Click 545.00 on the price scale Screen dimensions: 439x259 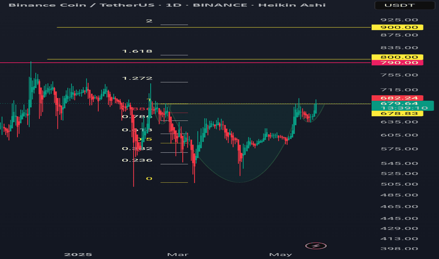tap(399, 163)
